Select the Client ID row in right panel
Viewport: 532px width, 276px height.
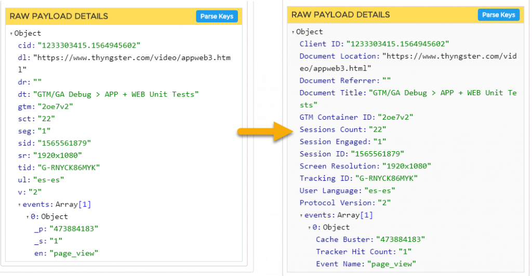coord(374,44)
